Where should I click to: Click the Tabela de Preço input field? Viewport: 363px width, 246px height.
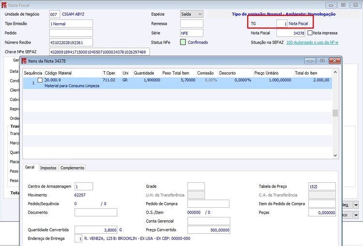(322, 186)
